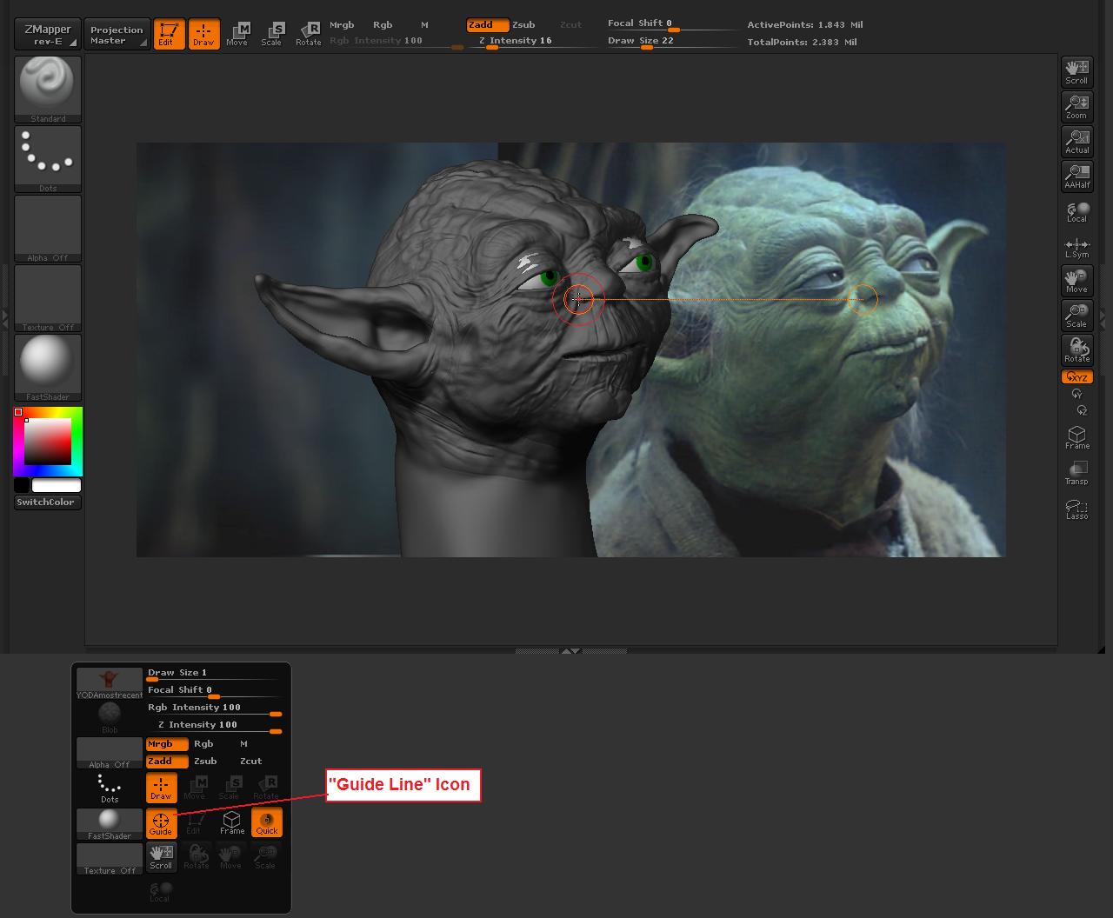Enable Mrgb in the top shelf
The height and width of the screenshot is (918, 1113).
click(342, 25)
